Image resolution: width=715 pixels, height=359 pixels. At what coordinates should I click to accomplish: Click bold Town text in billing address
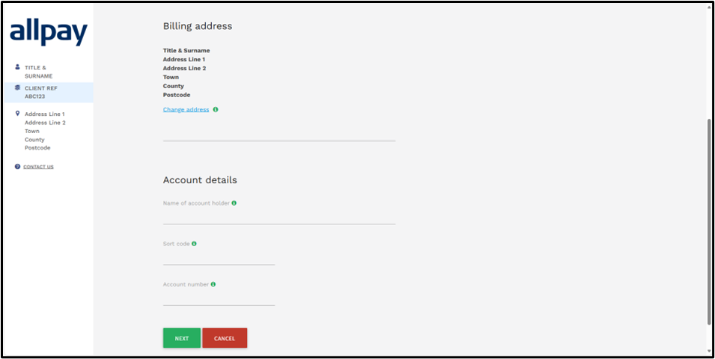click(x=171, y=78)
